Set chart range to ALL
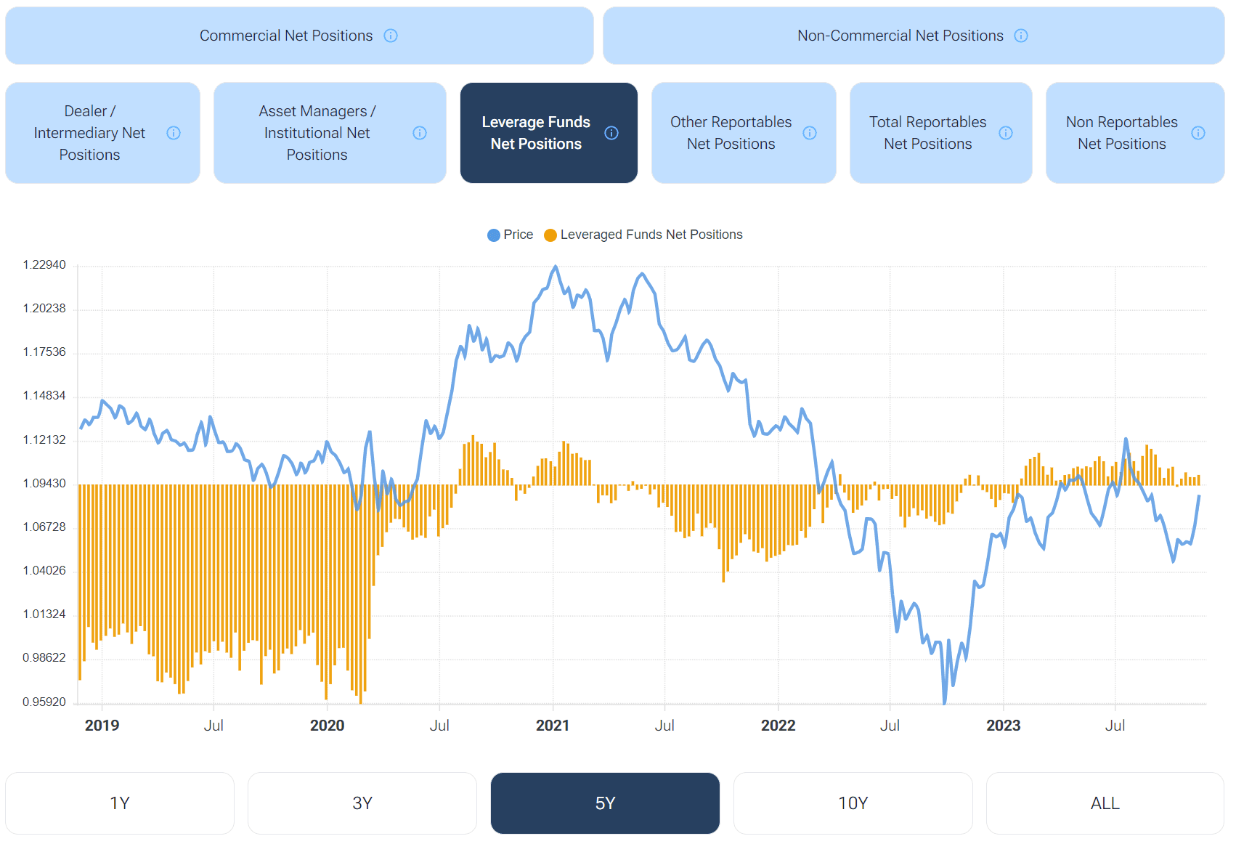Image resolution: width=1236 pixels, height=844 pixels. (x=1105, y=803)
